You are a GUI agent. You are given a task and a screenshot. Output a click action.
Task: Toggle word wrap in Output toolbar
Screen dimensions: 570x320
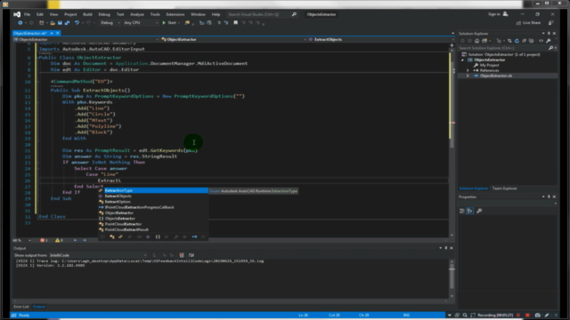coord(191,255)
